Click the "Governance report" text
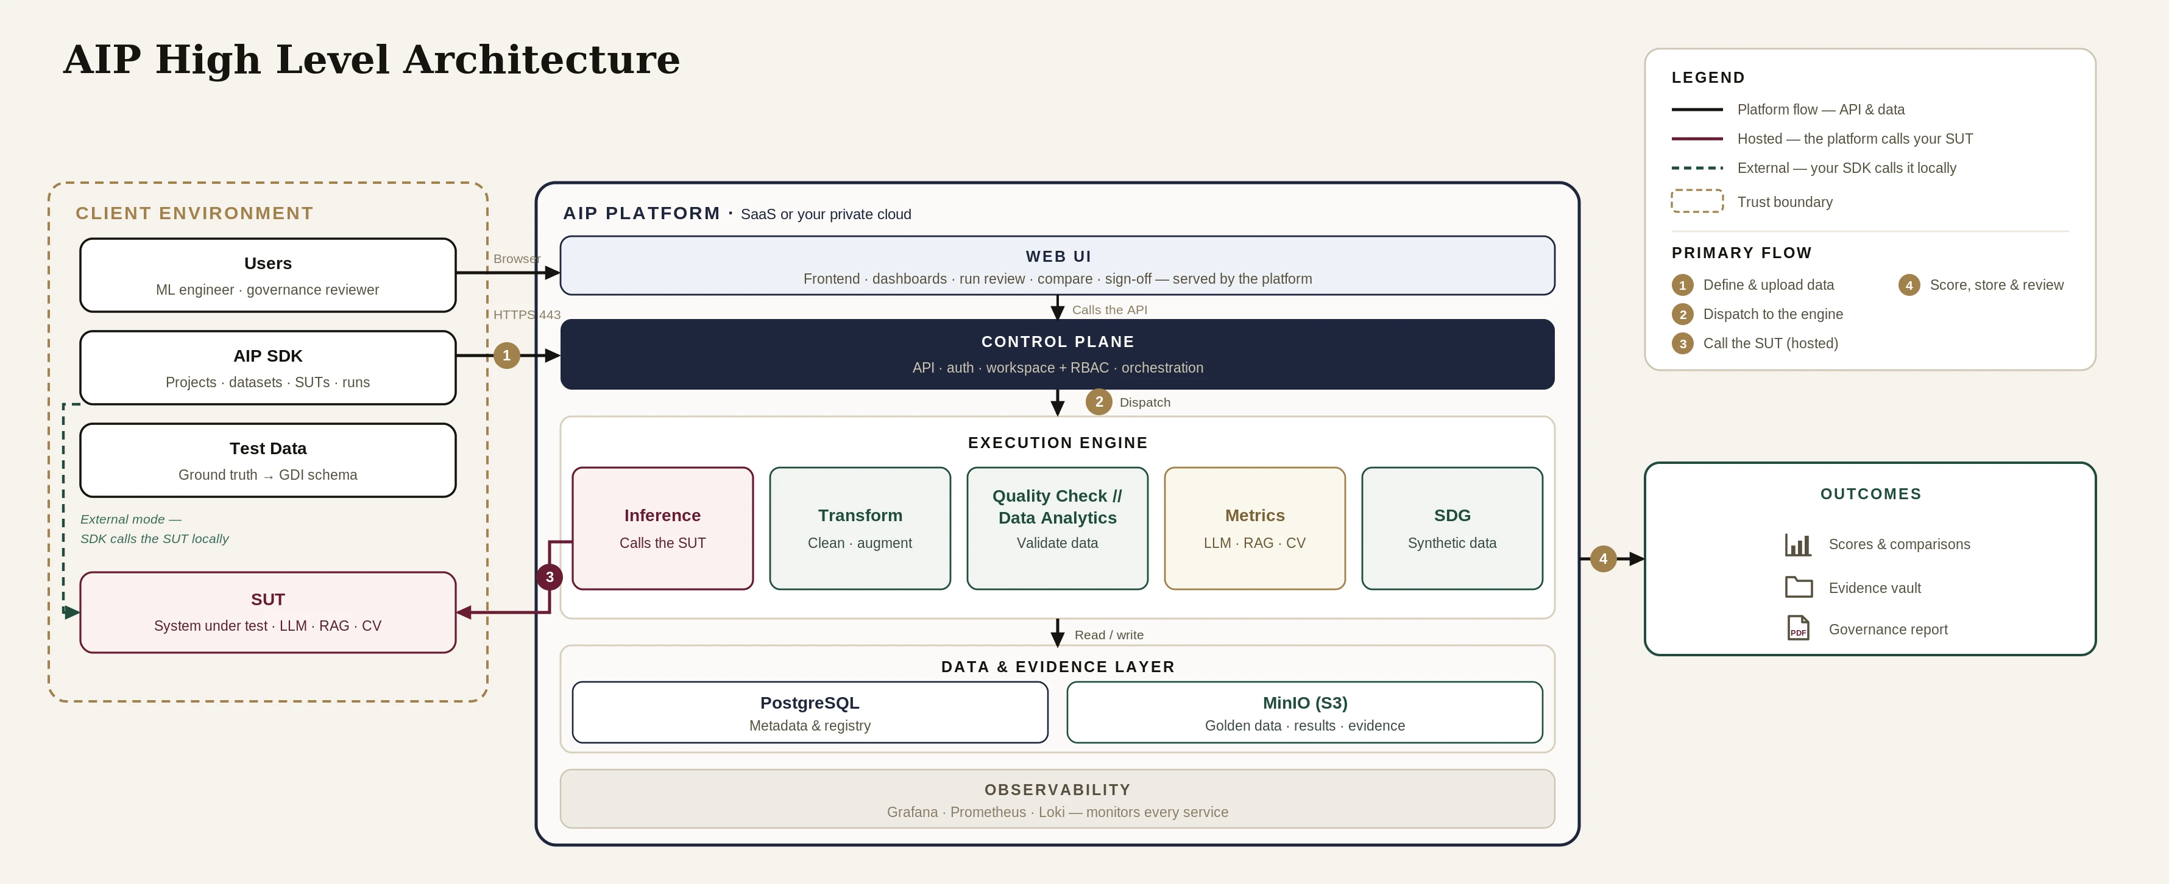 click(1888, 629)
